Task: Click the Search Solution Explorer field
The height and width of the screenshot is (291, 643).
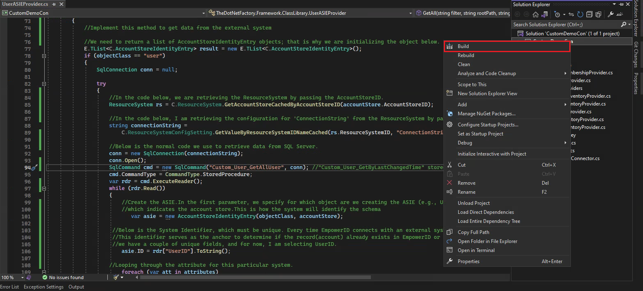Action: [x=566, y=25]
